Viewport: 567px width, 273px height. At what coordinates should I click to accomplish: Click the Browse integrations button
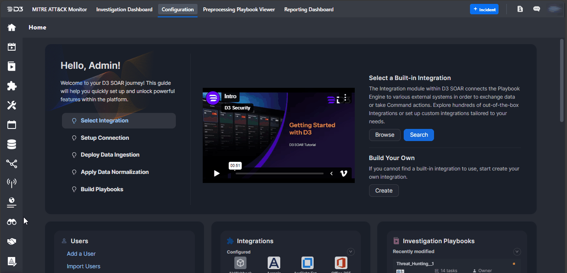coord(385,135)
